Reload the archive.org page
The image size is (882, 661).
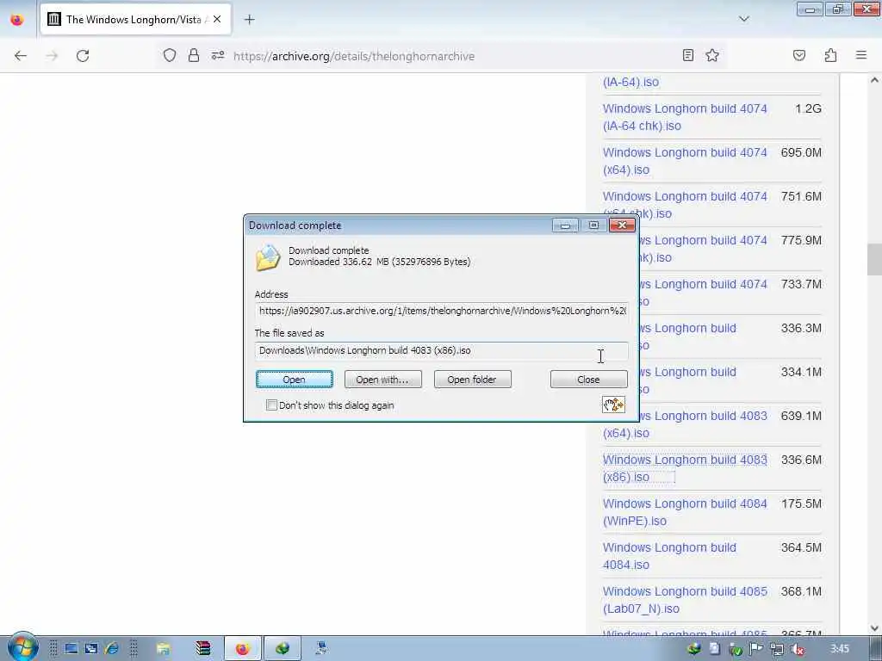(x=83, y=56)
